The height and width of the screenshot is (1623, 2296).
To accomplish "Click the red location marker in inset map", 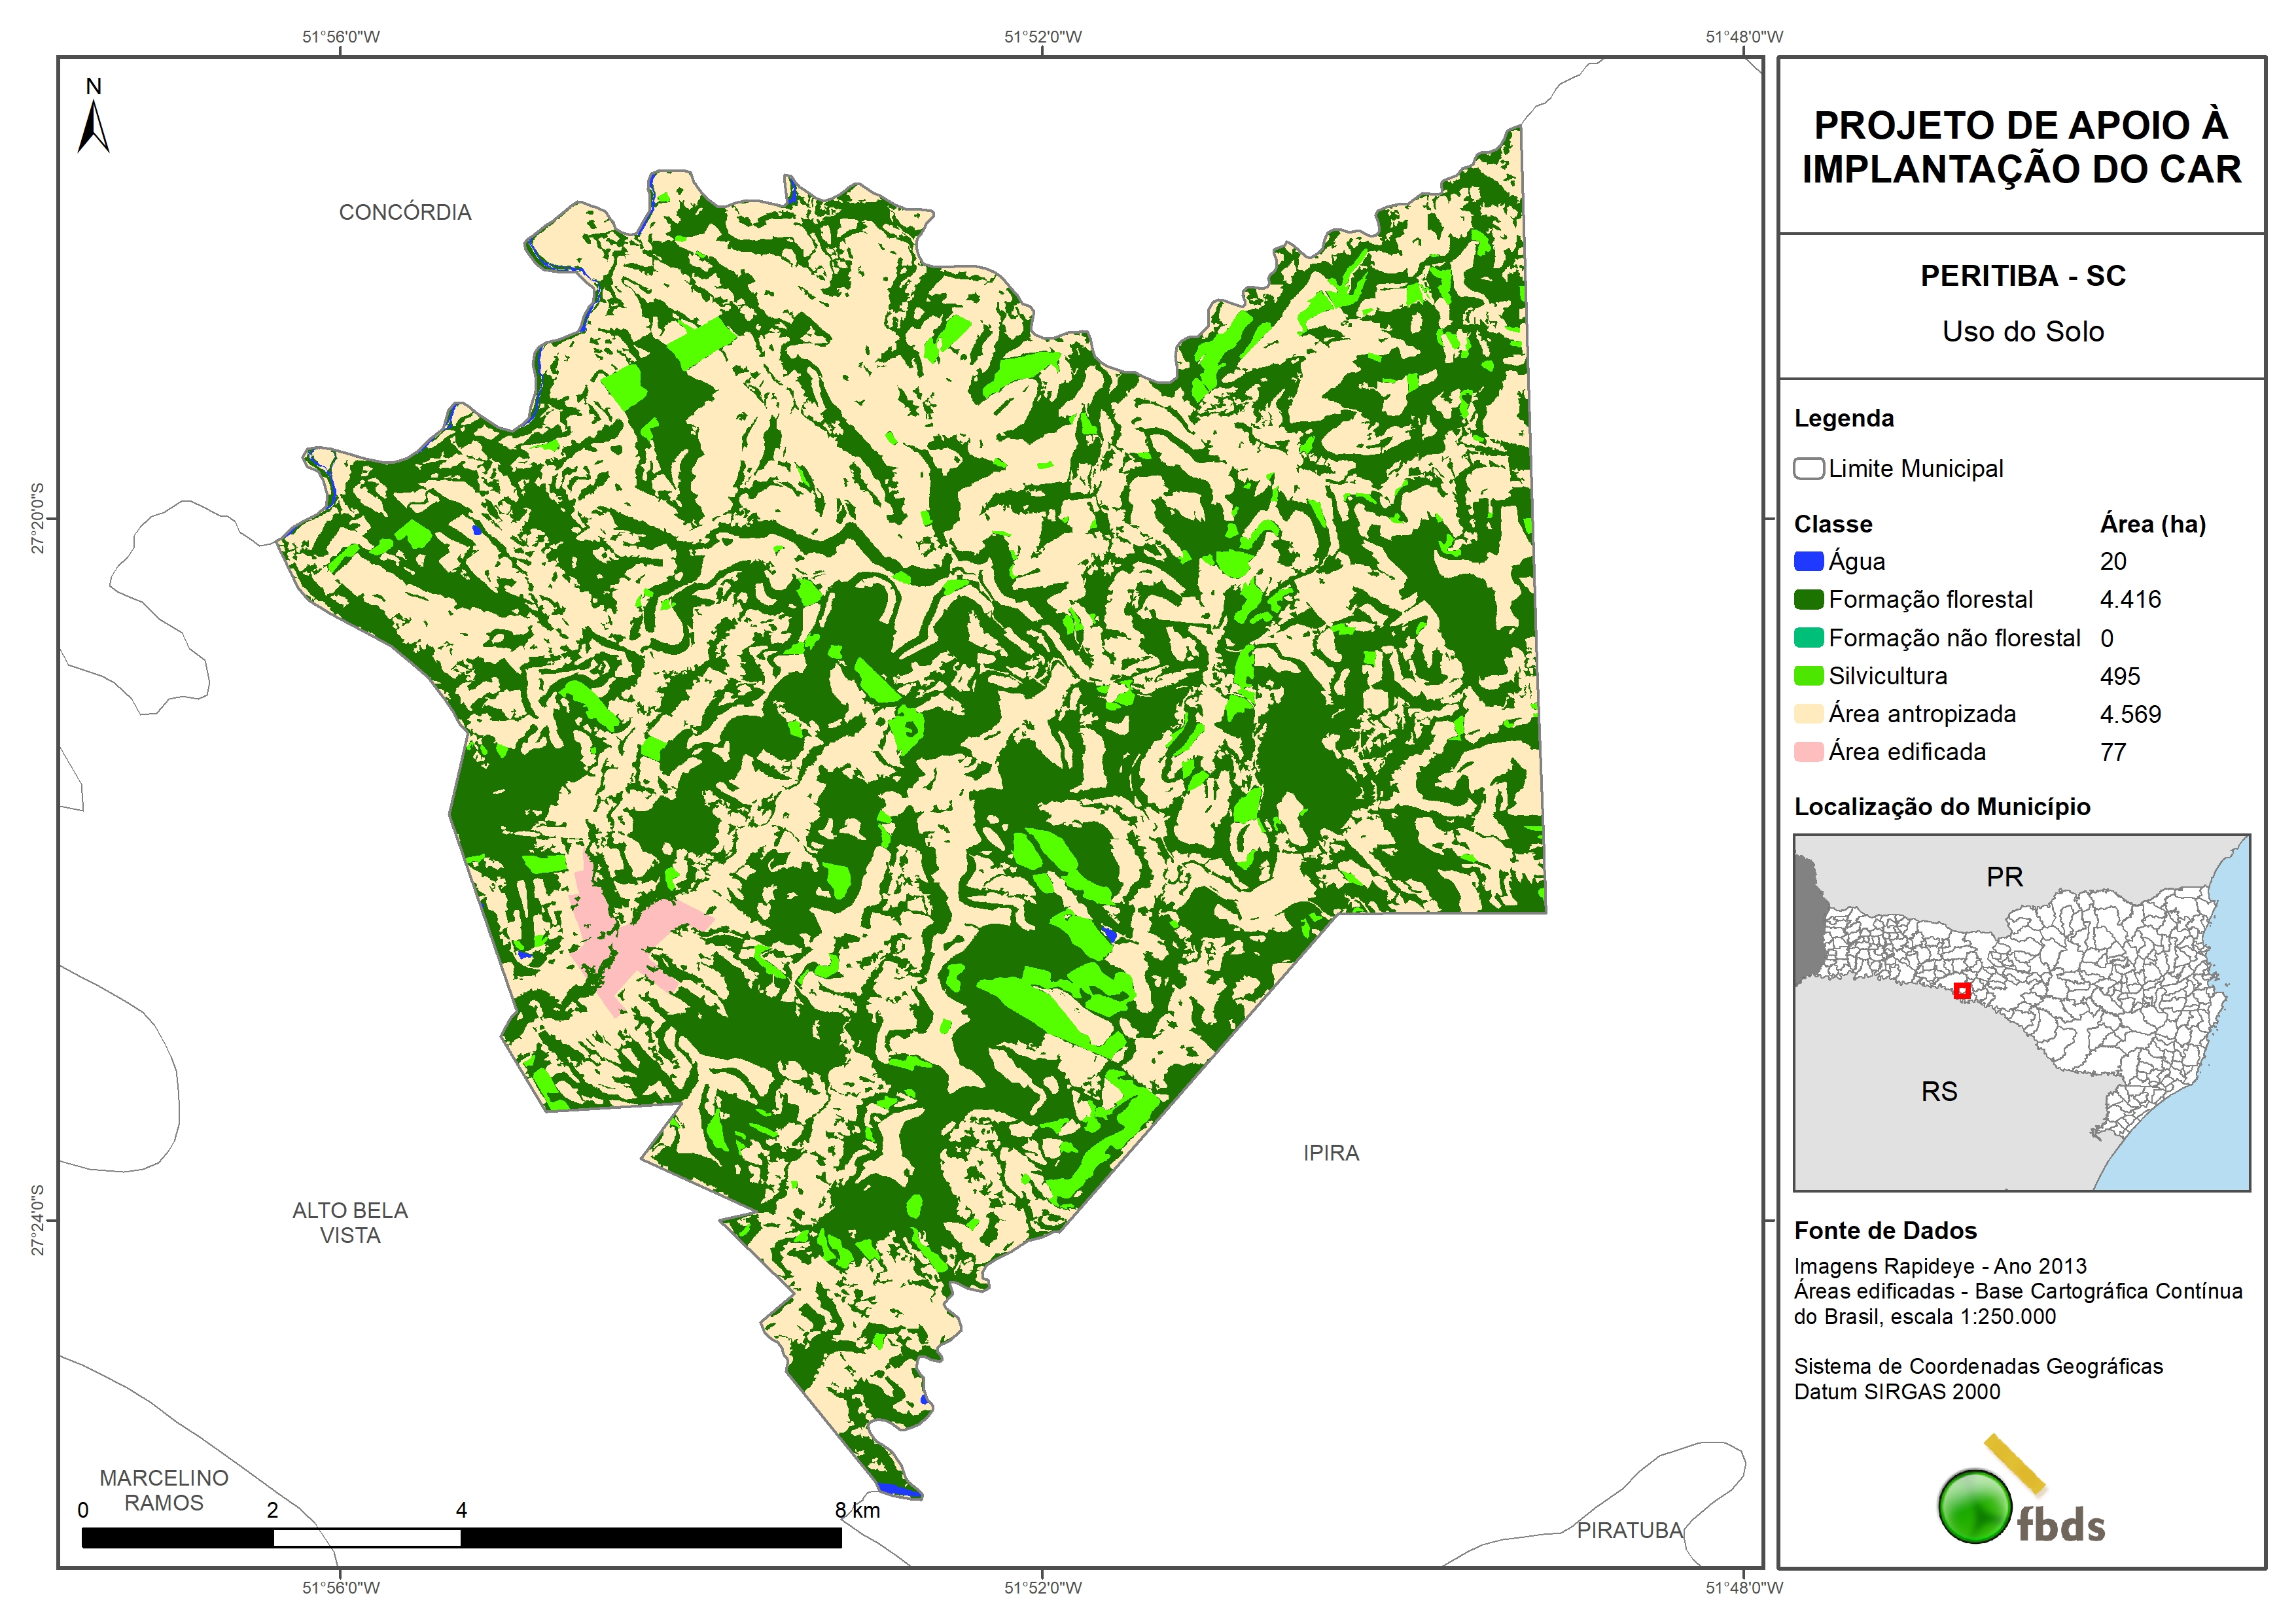I will point(1962,990).
